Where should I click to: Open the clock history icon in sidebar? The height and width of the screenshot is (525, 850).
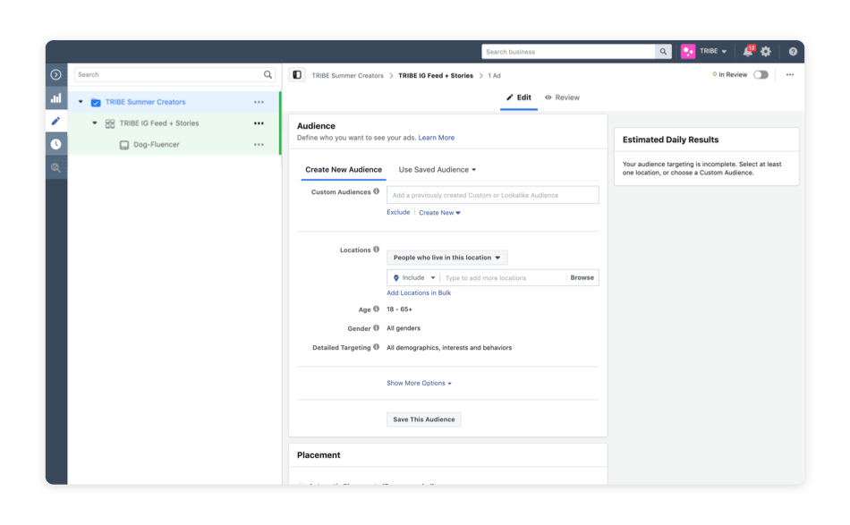coord(56,144)
